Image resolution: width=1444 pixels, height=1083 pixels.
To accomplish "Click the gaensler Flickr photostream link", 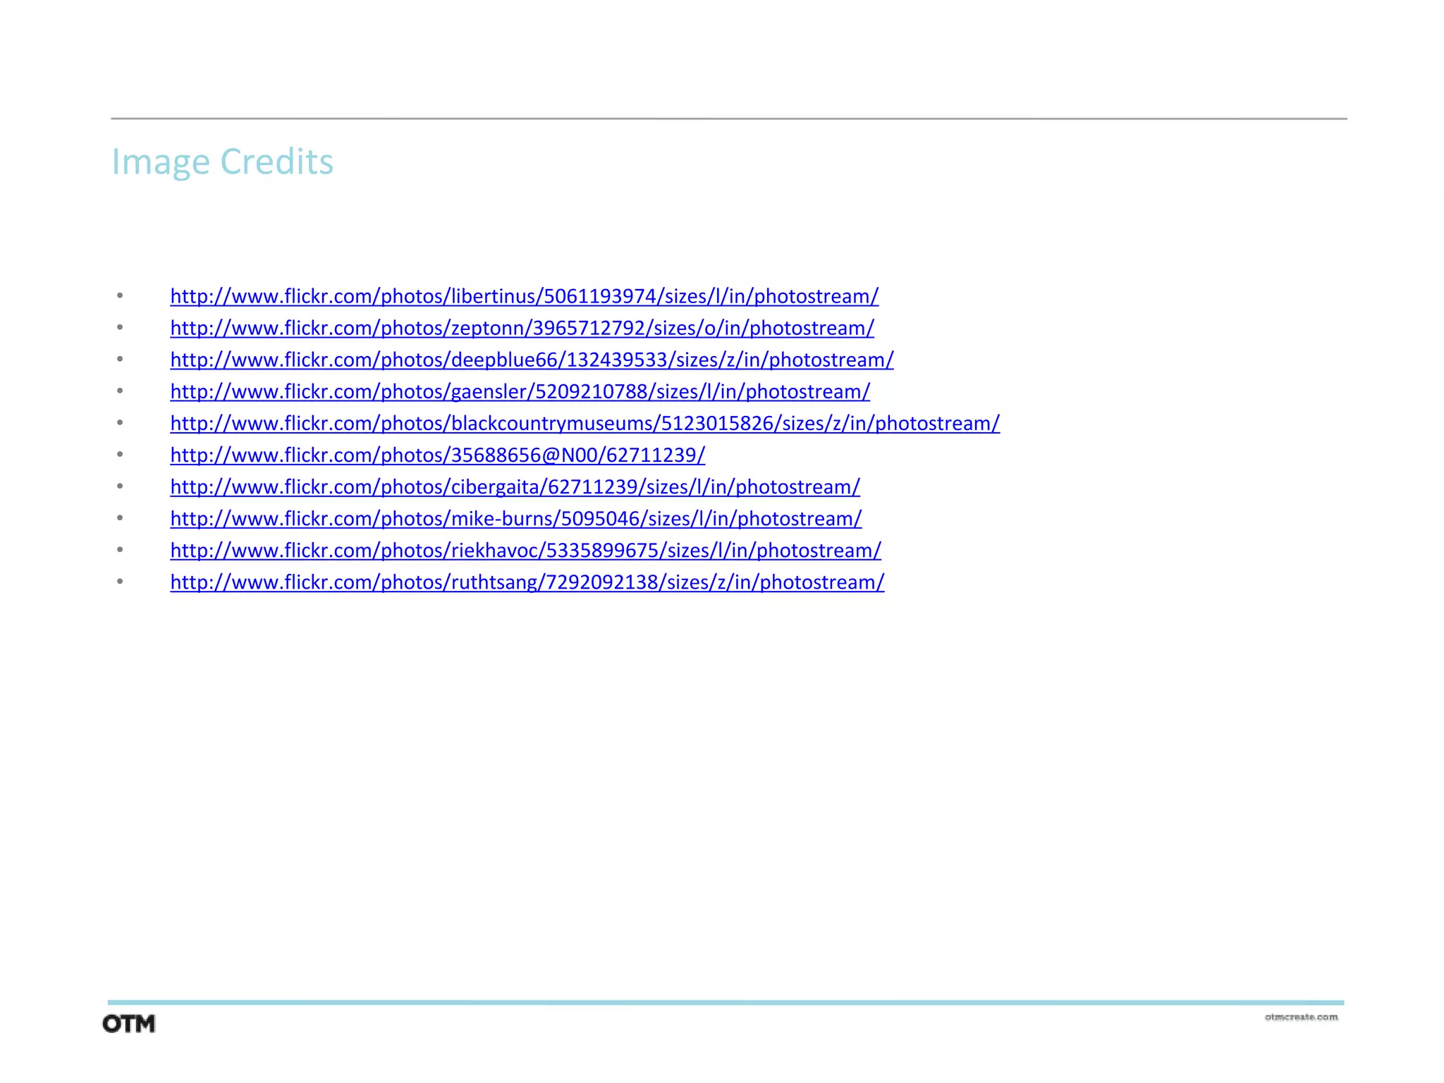I will [520, 391].
